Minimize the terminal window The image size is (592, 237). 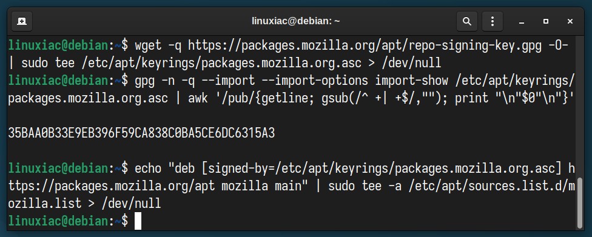522,21
